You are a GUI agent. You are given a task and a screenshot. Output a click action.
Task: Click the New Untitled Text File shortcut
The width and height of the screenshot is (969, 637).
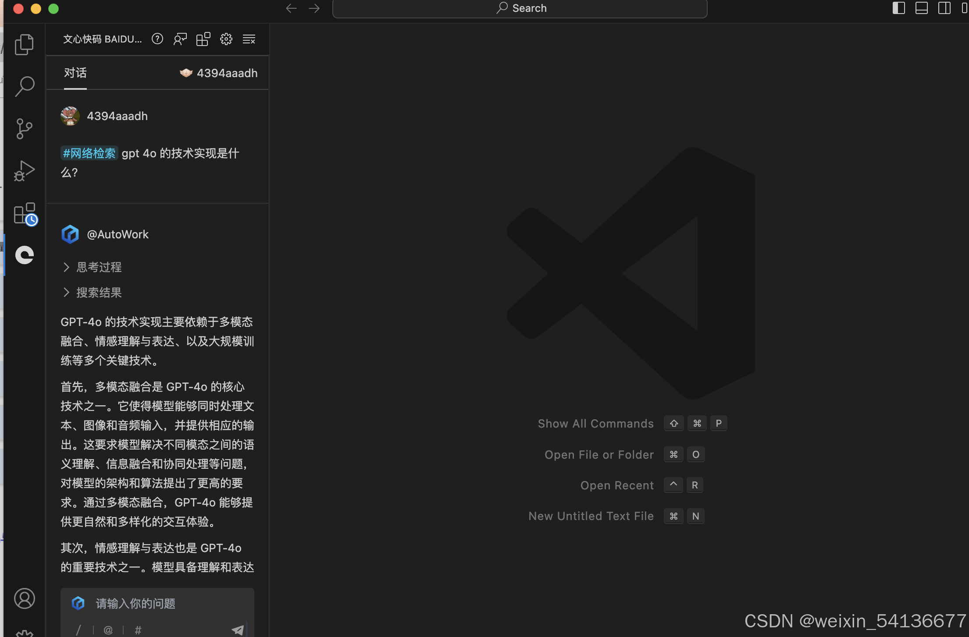591,516
